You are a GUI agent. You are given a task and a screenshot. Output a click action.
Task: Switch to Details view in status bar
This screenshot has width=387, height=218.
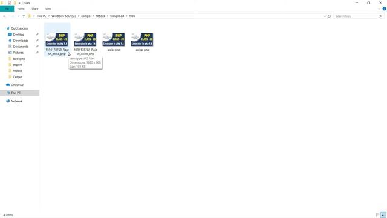pos(377,215)
